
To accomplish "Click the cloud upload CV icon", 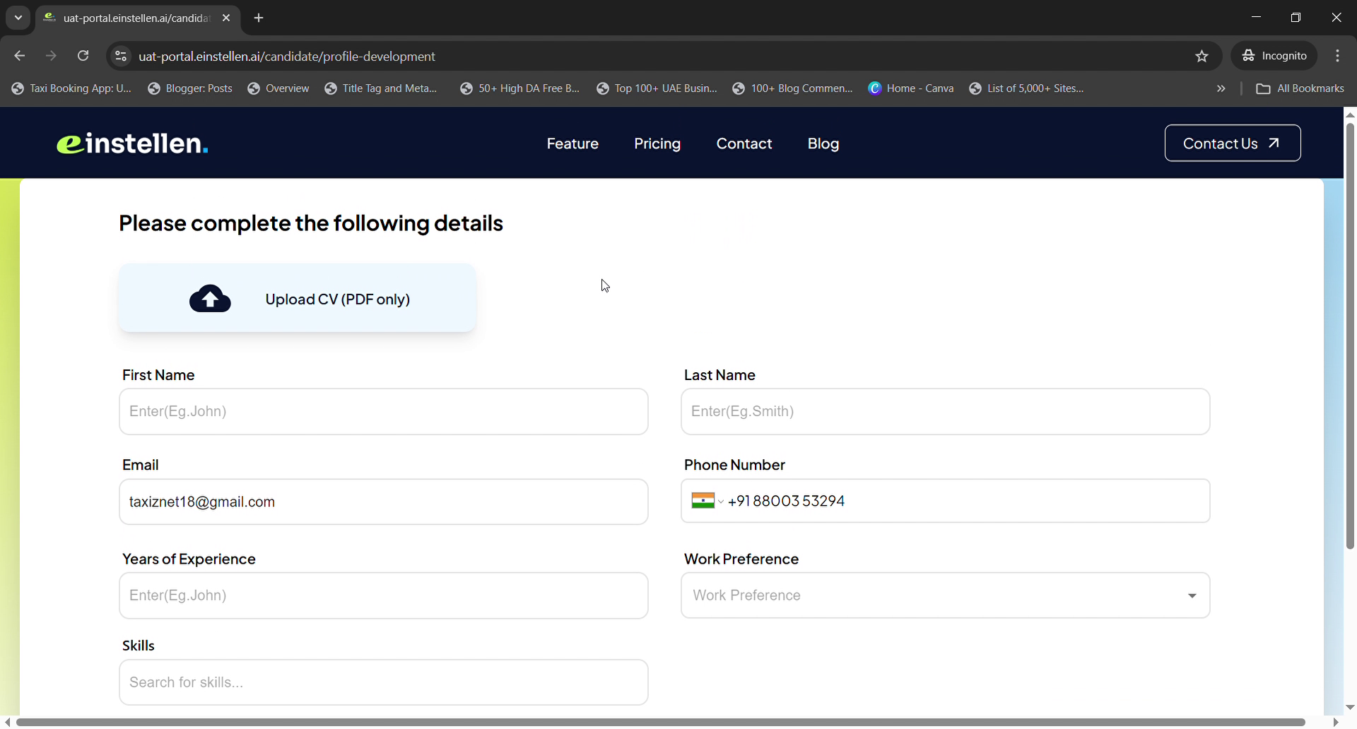I will [210, 299].
